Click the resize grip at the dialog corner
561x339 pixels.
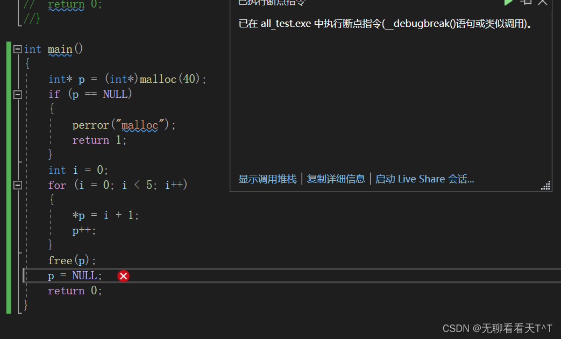point(545,185)
